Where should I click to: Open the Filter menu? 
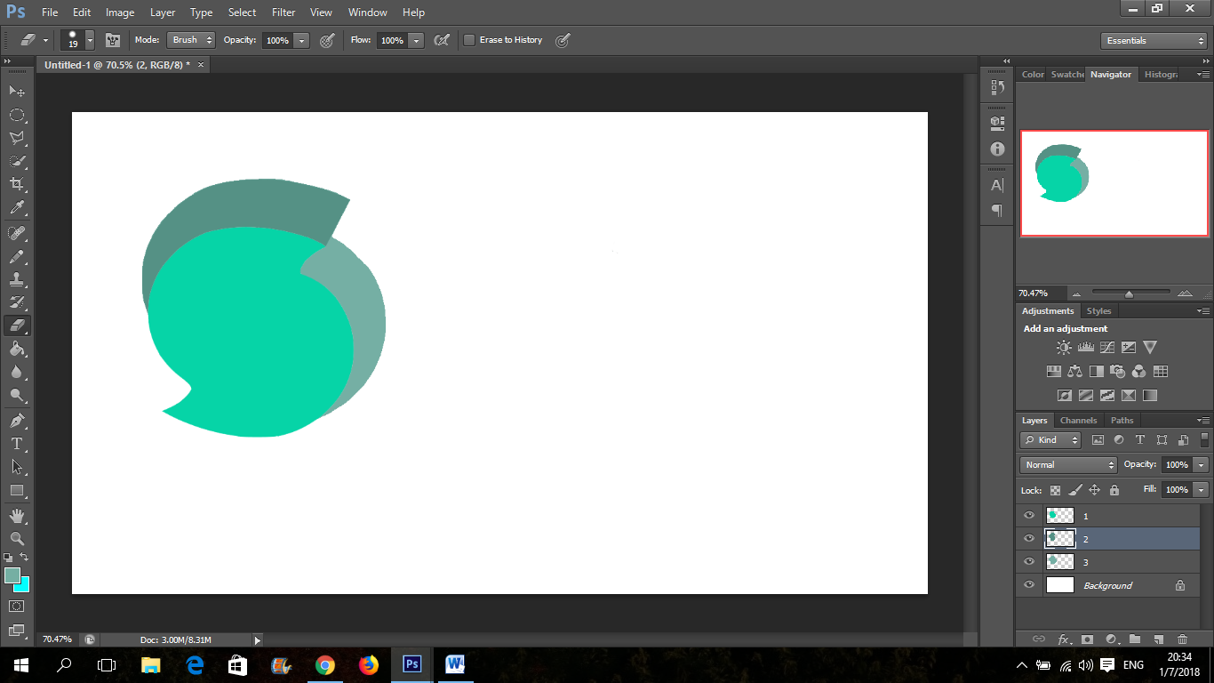click(284, 12)
